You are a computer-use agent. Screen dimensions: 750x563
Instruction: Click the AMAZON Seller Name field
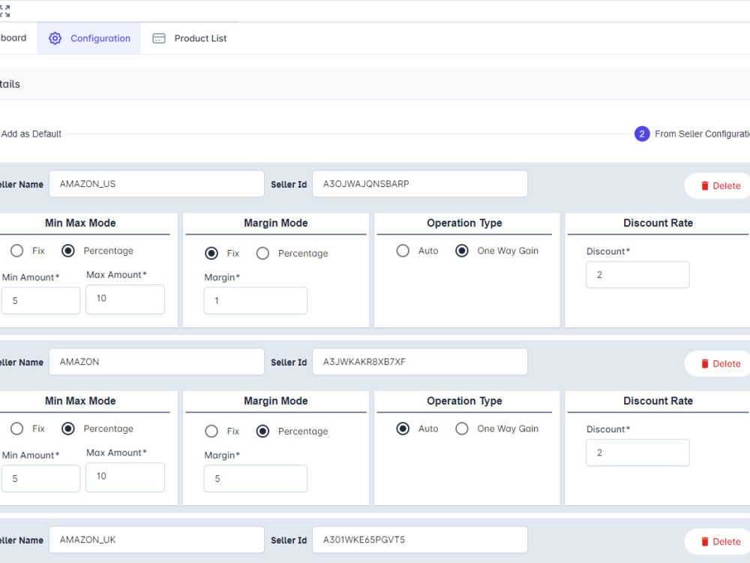(x=157, y=362)
